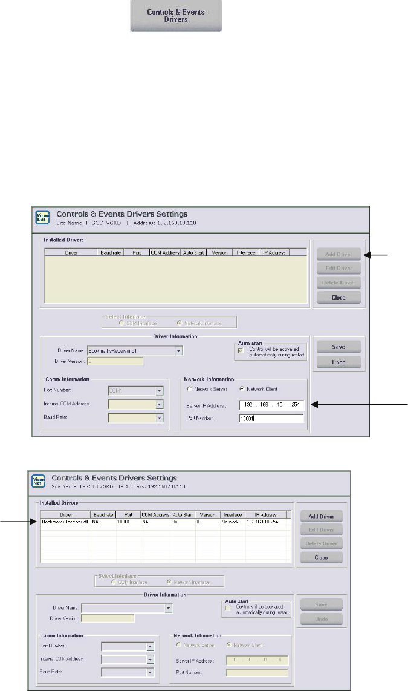Click Close in lower settings window
This screenshot has width=408, height=691.
tap(322, 558)
